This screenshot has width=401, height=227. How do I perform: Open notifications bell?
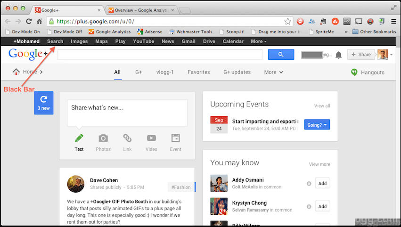(338, 55)
